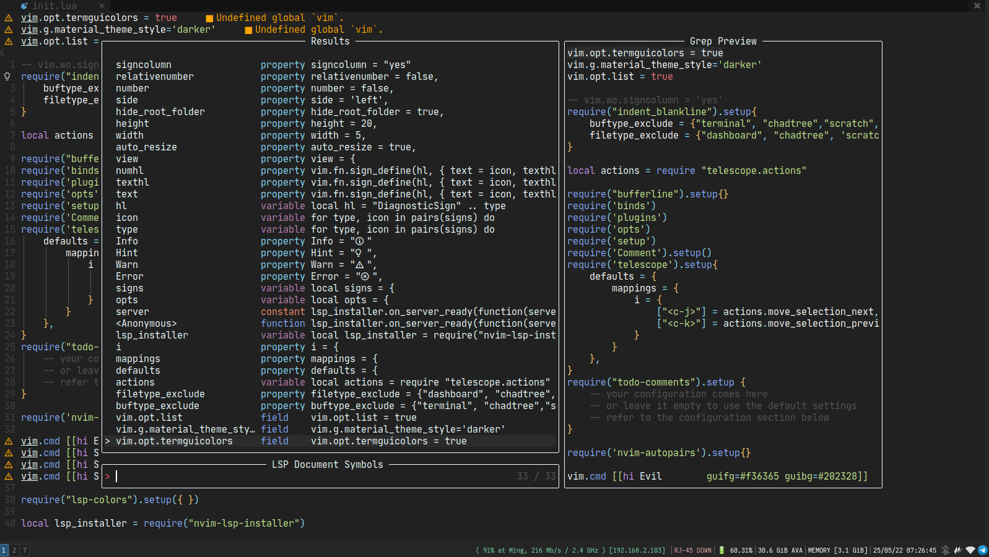Select the relativenumber symbol row
This screenshot has width=989, height=557.
click(331, 77)
